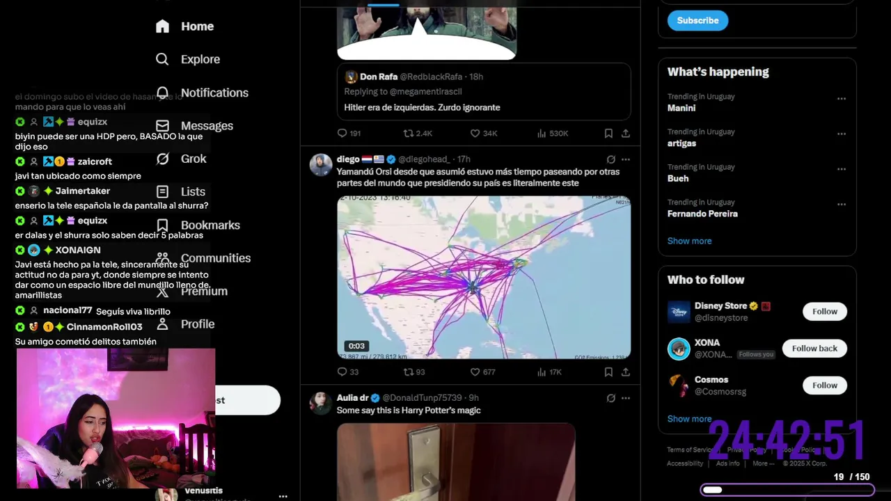891x501 pixels.
Task: Open options for Bueh trend
Action: 842,169
